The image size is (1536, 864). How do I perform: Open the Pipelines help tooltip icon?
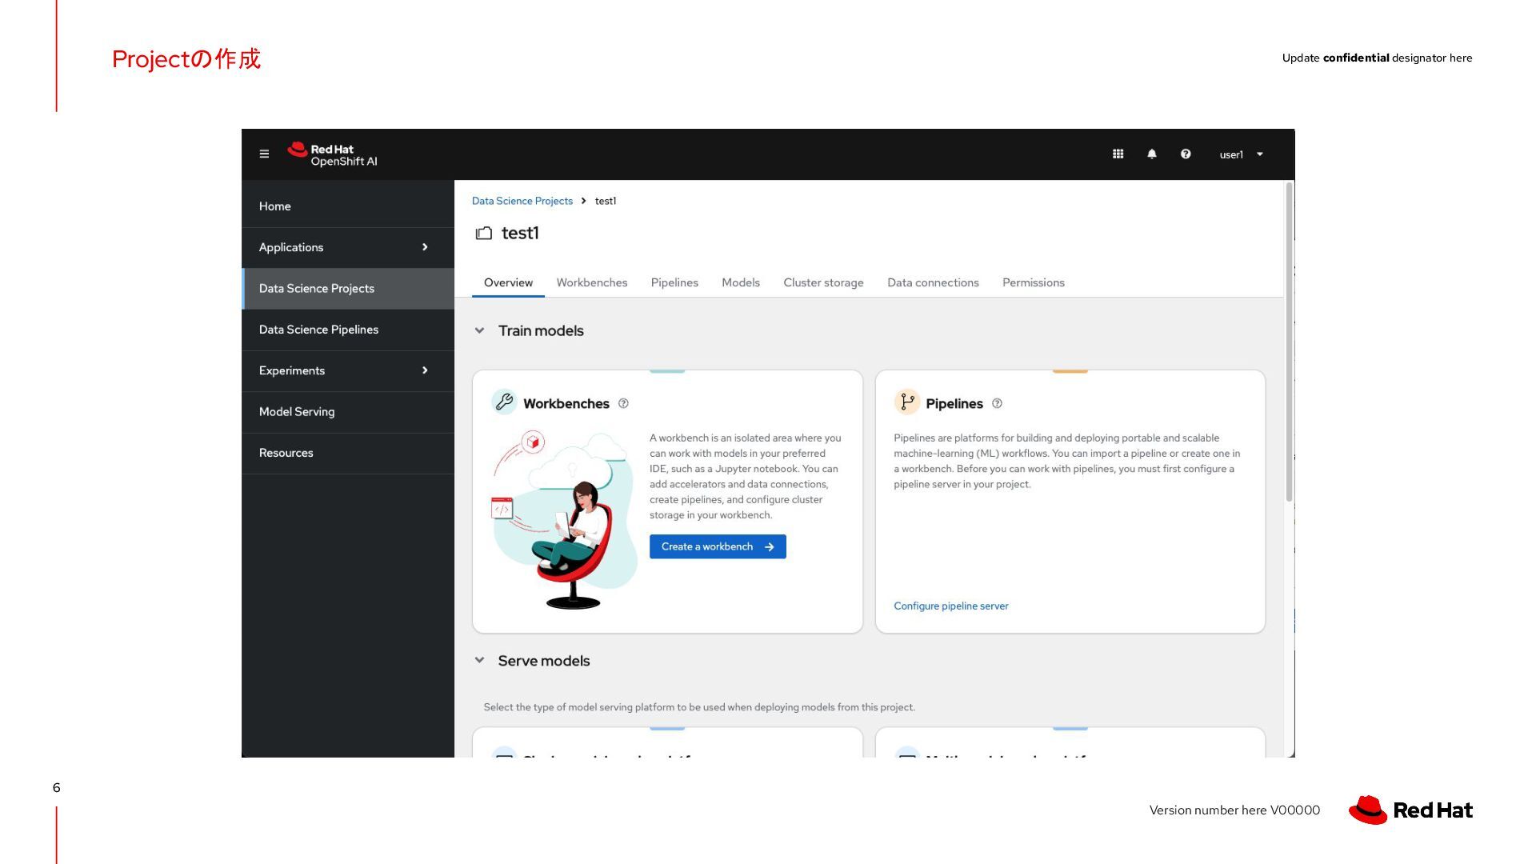click(997, 404)
